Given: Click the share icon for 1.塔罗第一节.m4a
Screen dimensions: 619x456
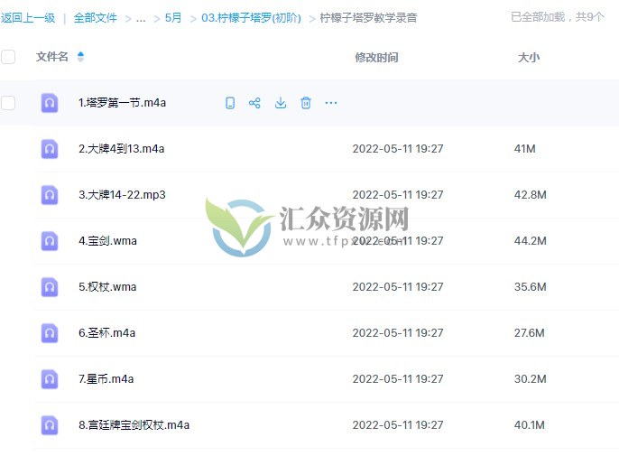Looking at the screenshot, I should (x=254, y=103).
